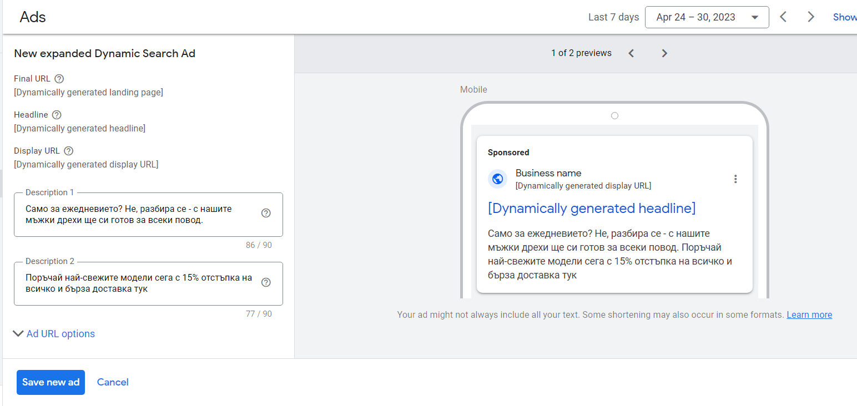The width and height of the screenshot is (857, 406).
Task: Cancel the new ad creation
Action: tap(113, 382)
